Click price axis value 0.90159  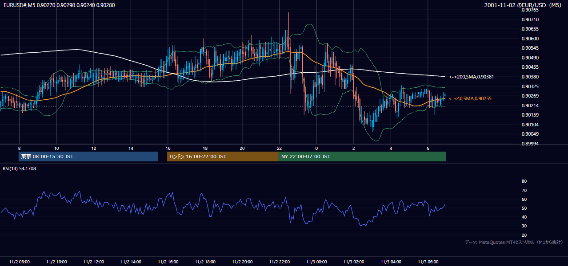point(530,115)
